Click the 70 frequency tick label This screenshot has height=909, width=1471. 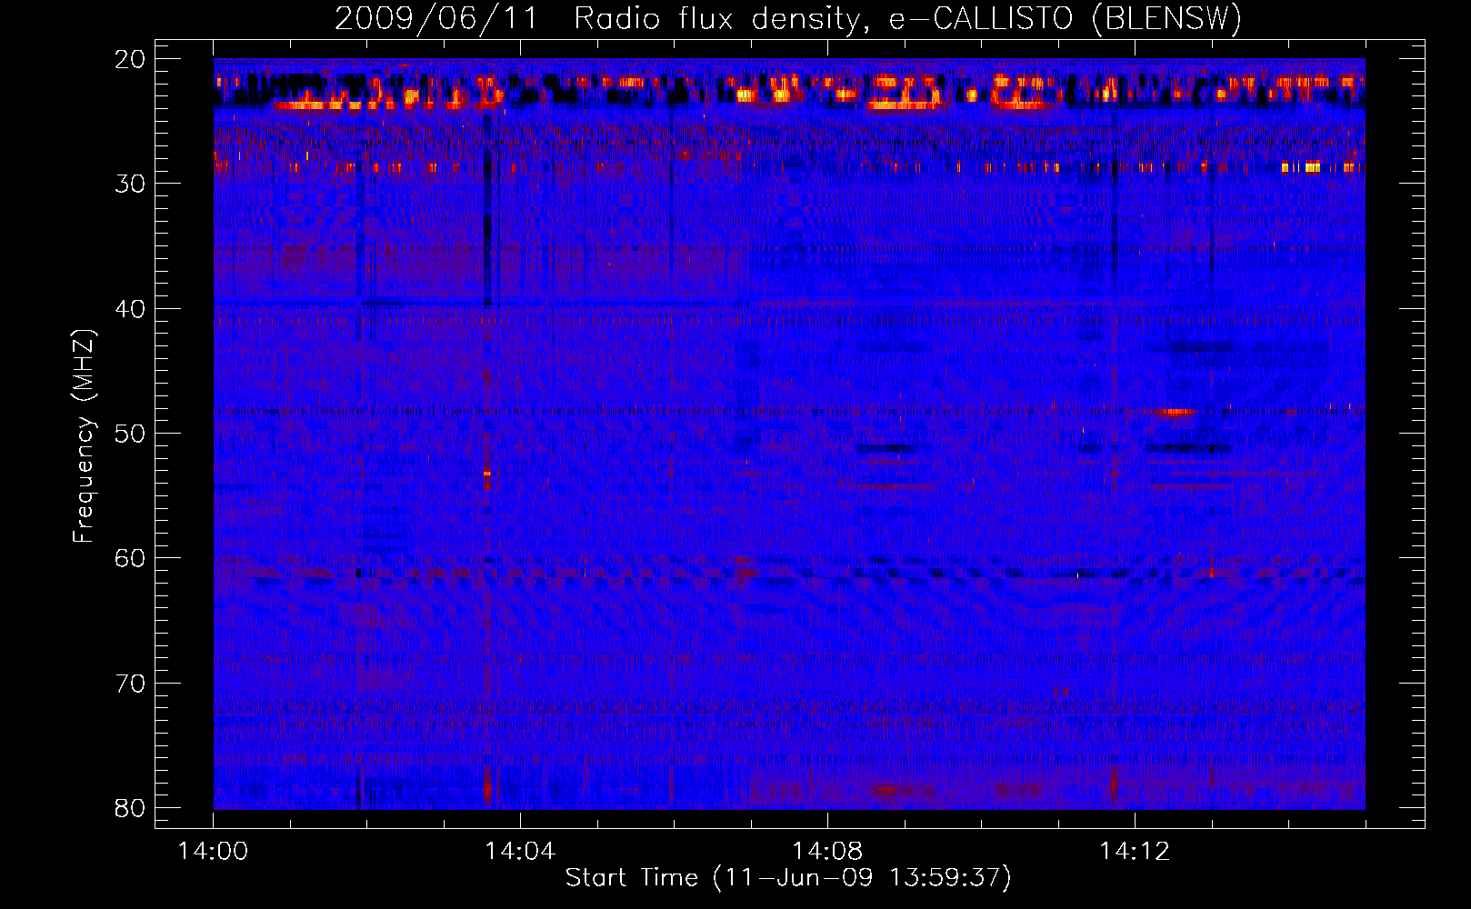tap(130, 684)
